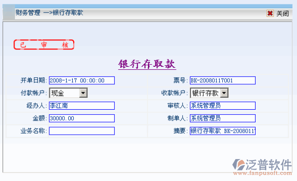This screenshot has width=297, height=181.
Task: Focus the 经办人 field 李江南
Action: point(82,106)
